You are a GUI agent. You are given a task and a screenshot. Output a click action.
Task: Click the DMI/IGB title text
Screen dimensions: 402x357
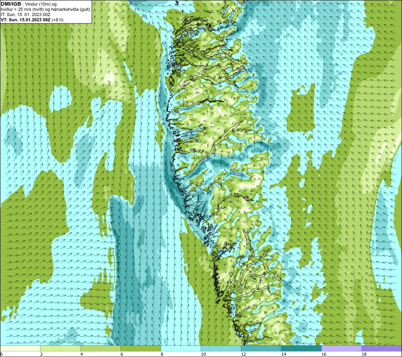click(11, 4)
